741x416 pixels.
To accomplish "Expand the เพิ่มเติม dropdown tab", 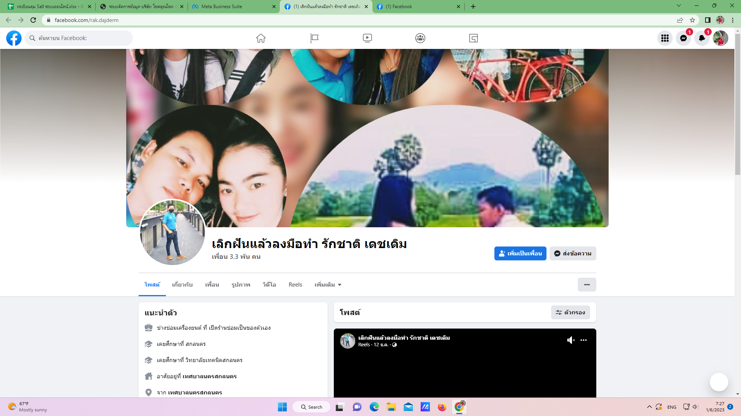I will [x=328, y=285].
